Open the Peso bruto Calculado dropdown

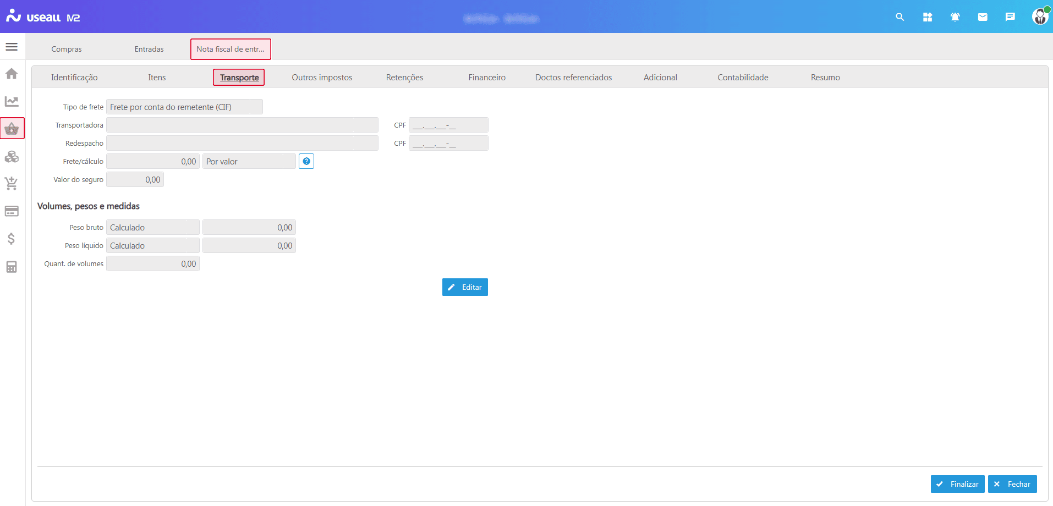(153, 227)
